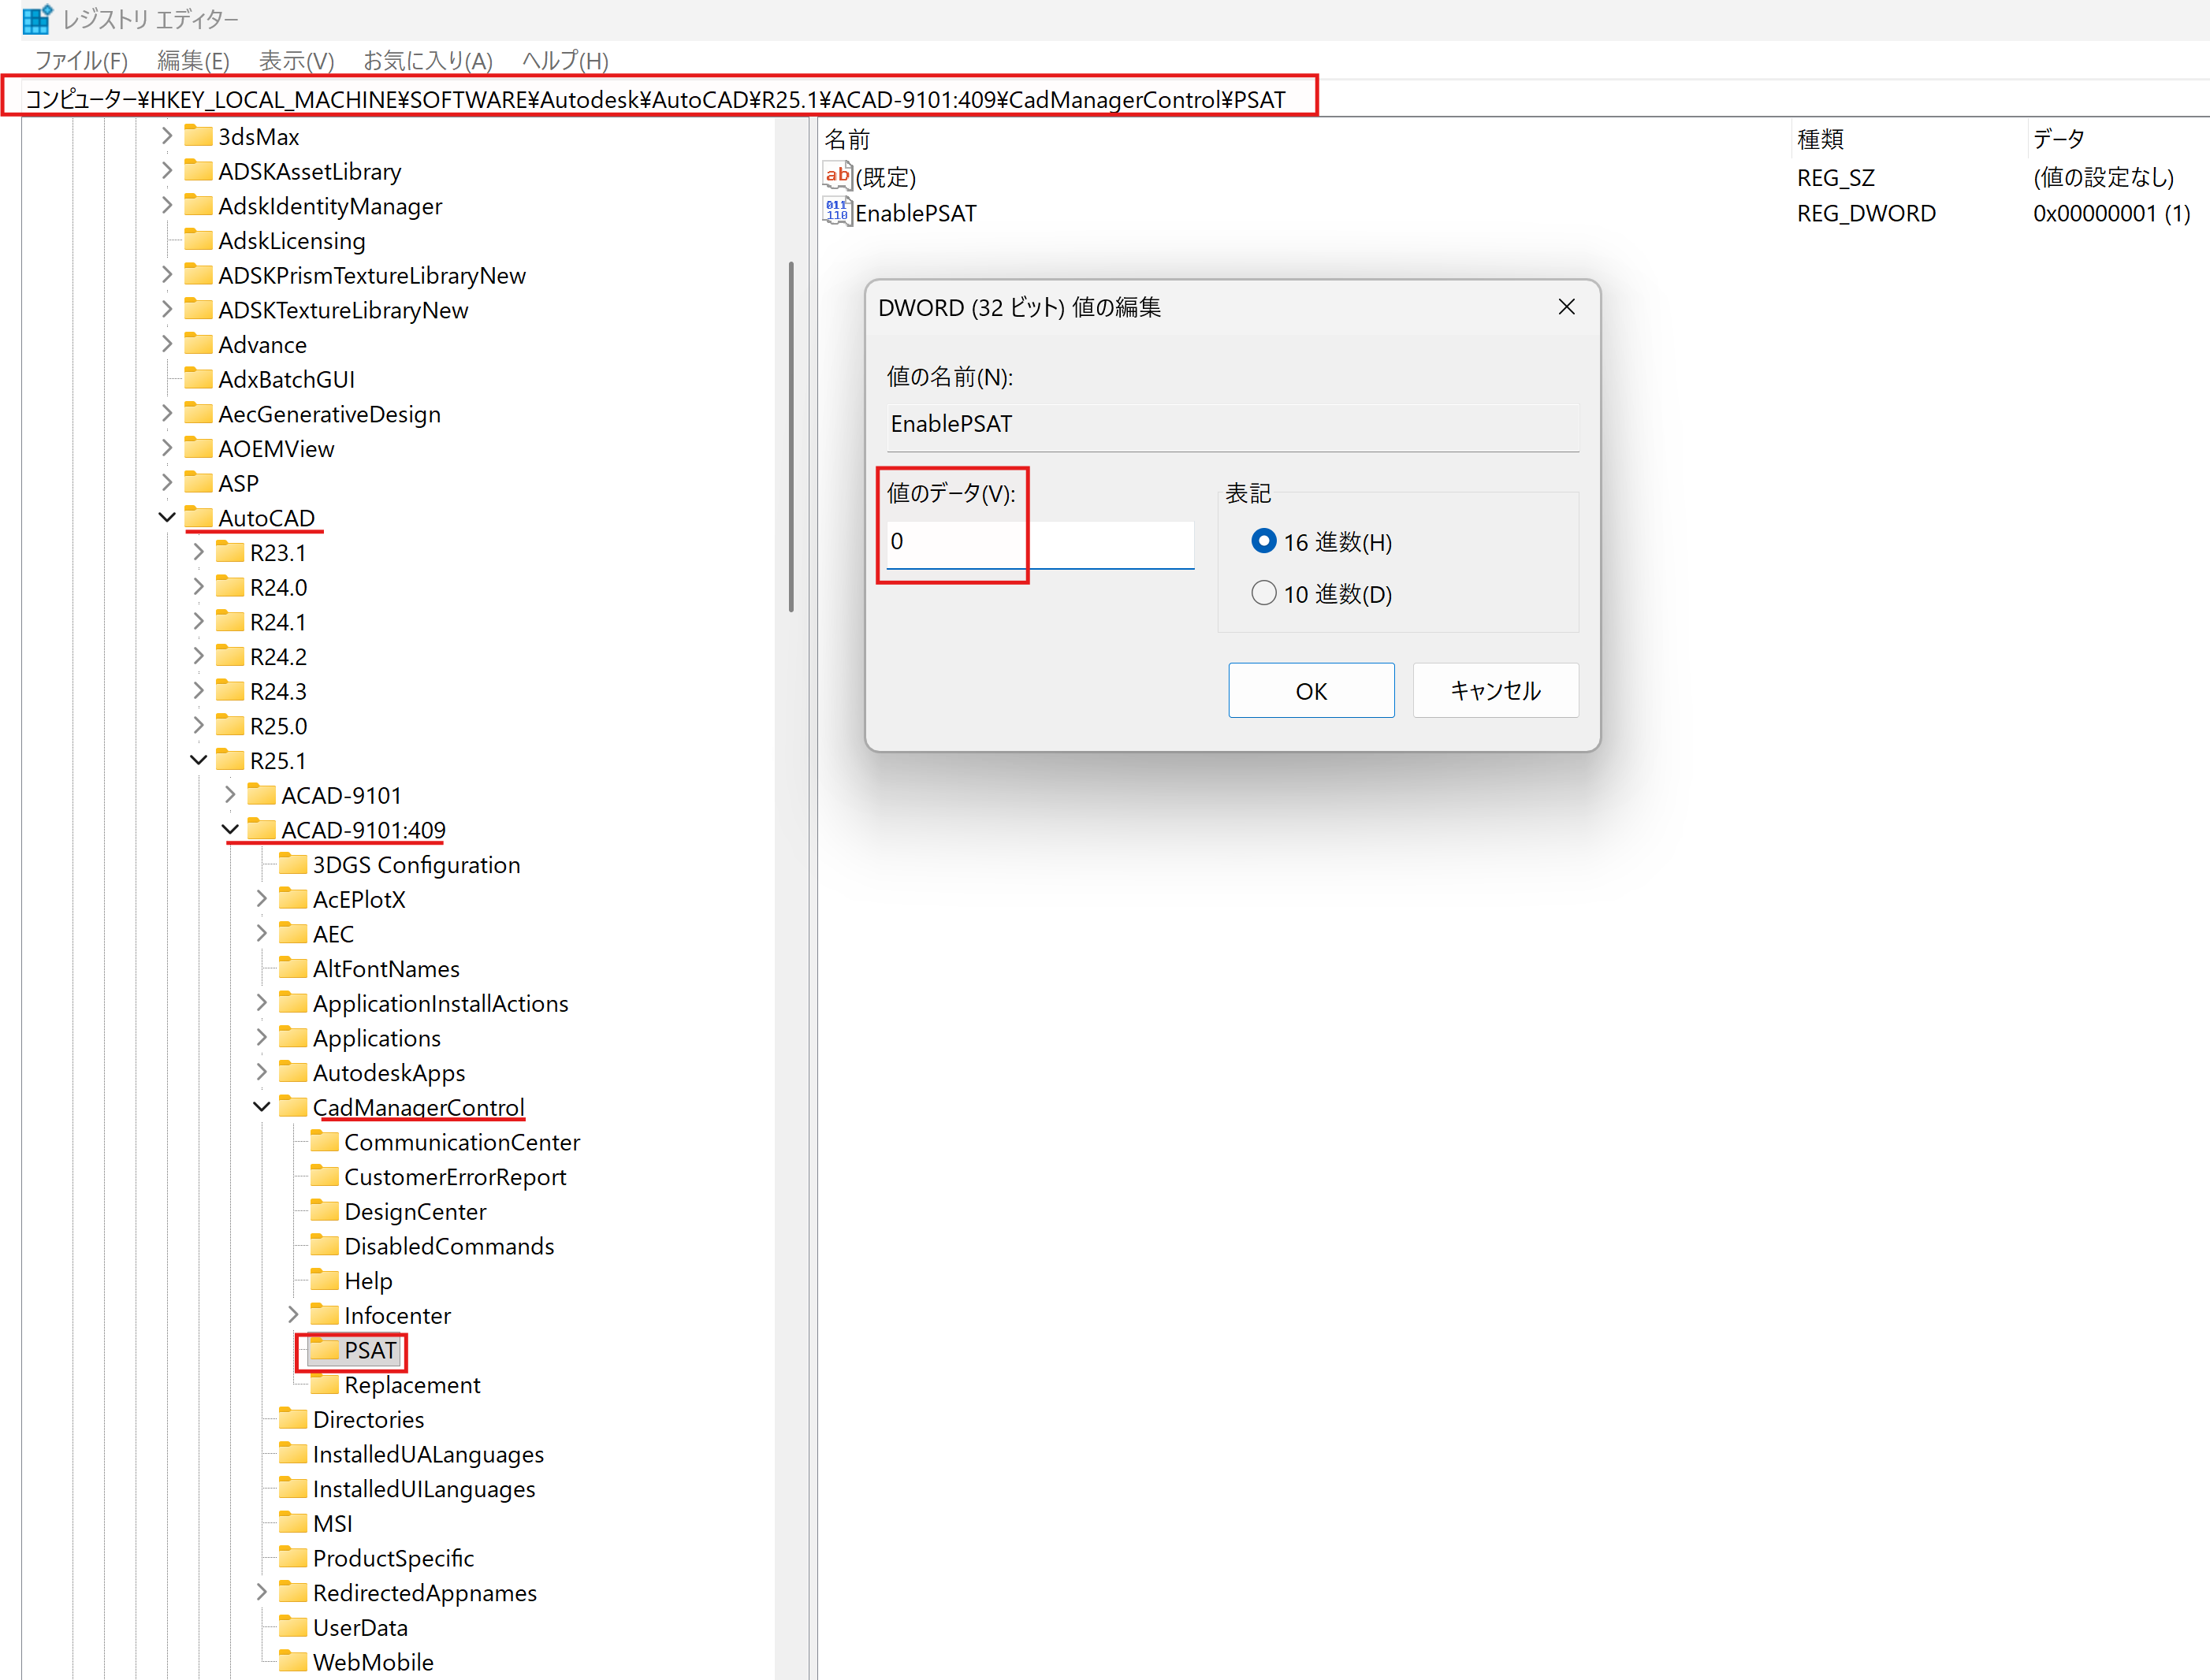Click the MSI folder icon
2210x1680 pixels.
293,1522
